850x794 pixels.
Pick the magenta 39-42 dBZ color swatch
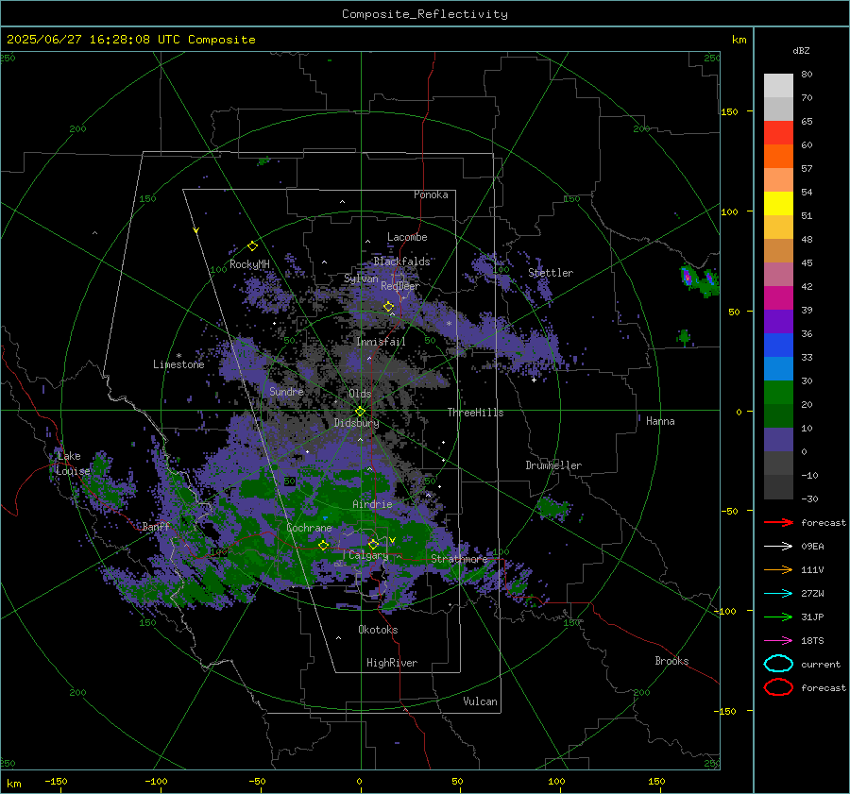(x=778, y=298)
